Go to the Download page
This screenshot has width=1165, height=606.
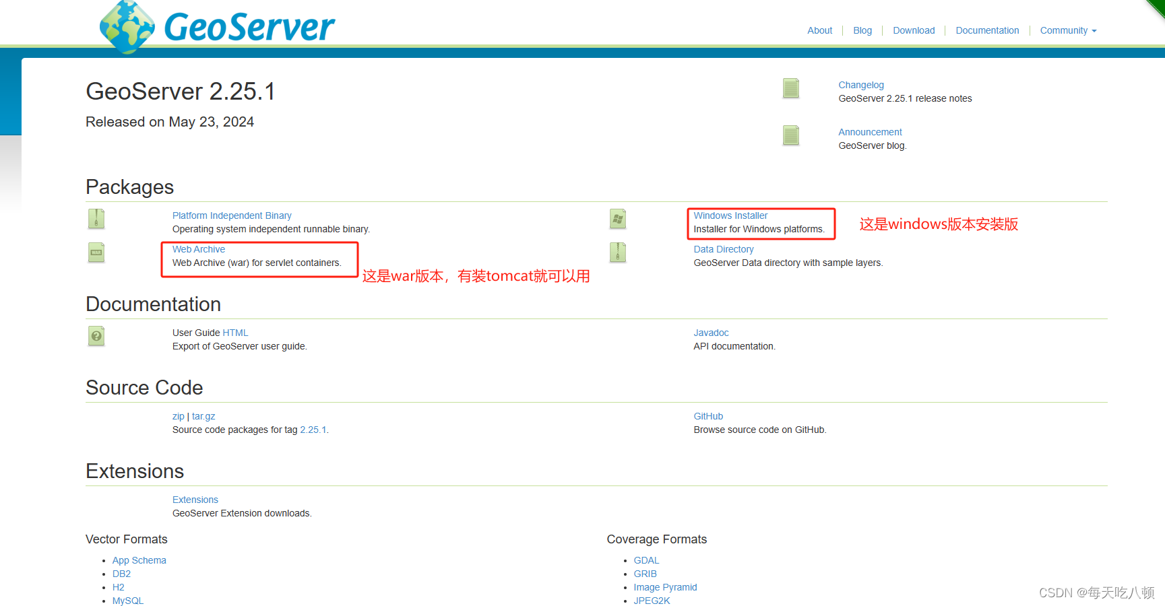point(914,30)
